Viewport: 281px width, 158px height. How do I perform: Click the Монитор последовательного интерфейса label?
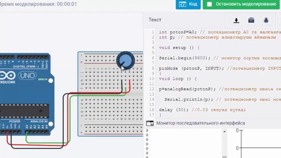click(x=201, y=123)
